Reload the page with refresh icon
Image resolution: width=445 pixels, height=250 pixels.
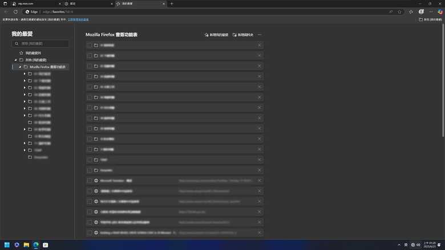(15, 12)
